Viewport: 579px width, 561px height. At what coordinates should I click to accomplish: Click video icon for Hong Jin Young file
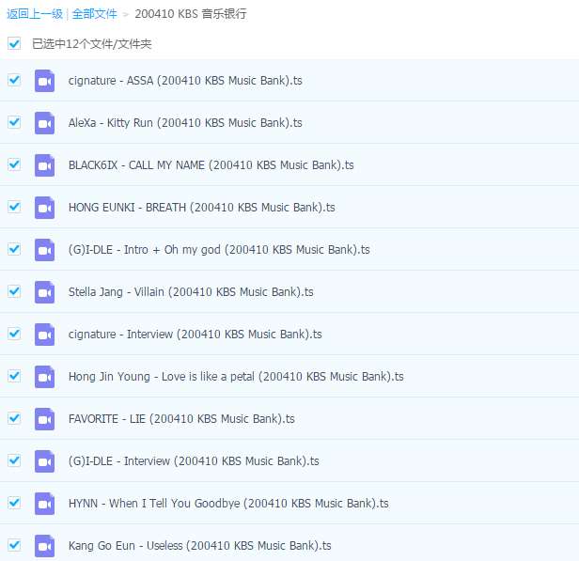coord(44,377)
